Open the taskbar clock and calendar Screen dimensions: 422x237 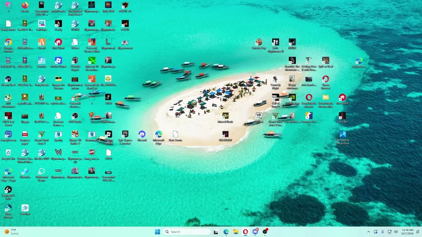(x=407, y=232)
